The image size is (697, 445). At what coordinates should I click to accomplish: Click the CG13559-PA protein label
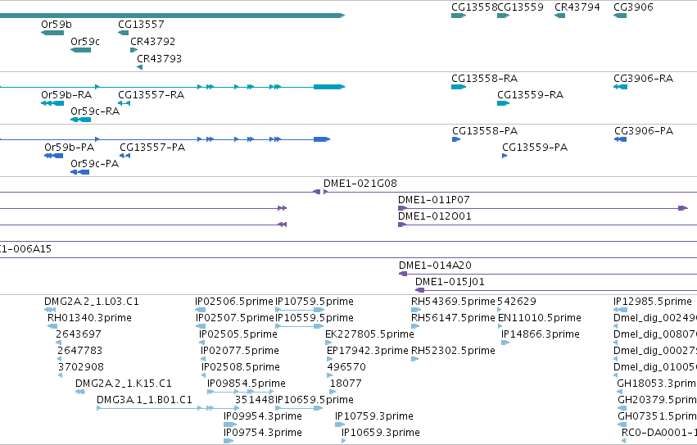[535, 148]
